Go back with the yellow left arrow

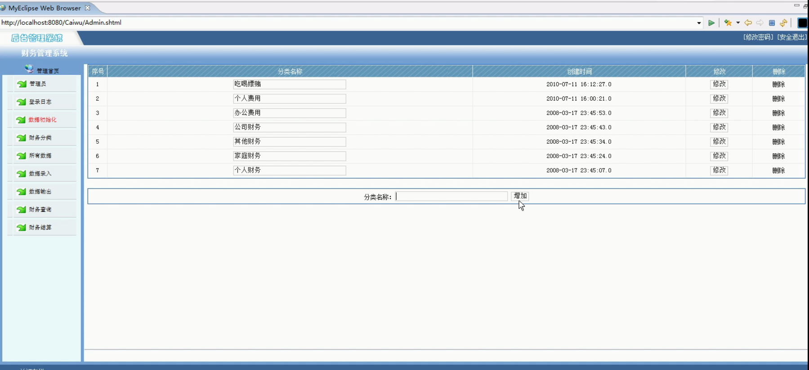[748, 23]
